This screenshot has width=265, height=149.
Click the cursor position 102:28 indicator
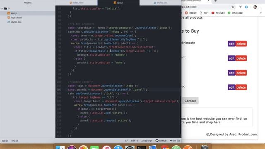15,141
